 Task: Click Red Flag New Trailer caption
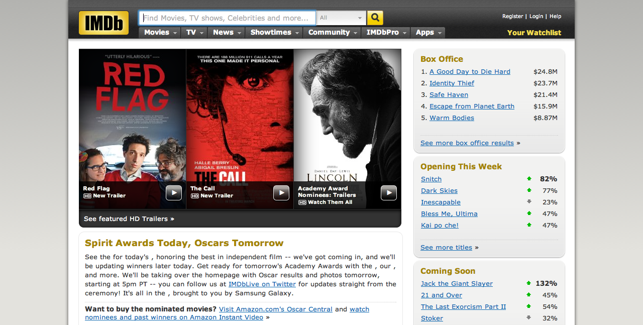tap(104, 192)
